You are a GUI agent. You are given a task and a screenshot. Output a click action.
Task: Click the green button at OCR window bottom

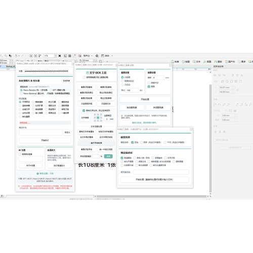pyautogui.click(x=108, y=156)
